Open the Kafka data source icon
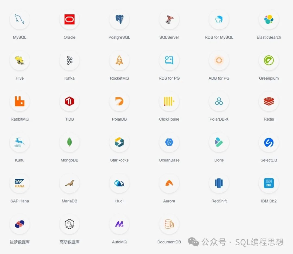Screen dimensions: 293x254 69,60
